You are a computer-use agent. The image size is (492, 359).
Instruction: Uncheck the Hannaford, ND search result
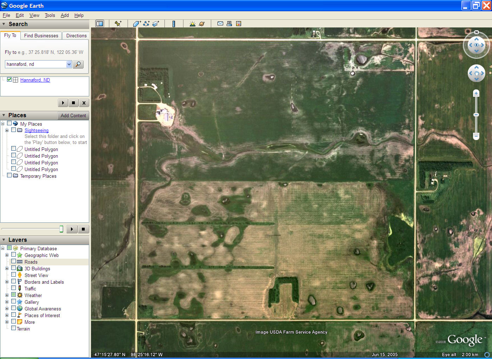point(9,80)
